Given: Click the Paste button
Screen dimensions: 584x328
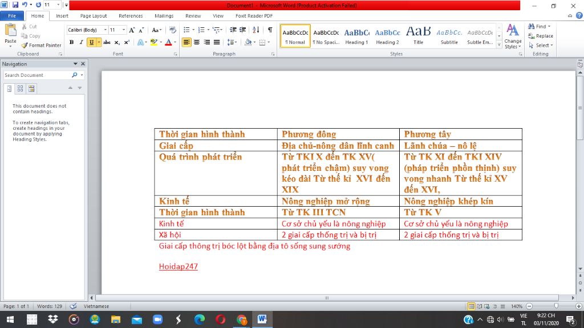Looking at the screenshot, I should click(10, 34).
